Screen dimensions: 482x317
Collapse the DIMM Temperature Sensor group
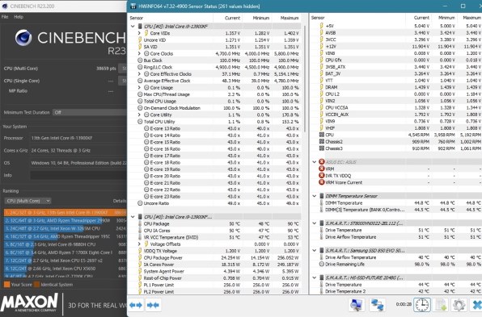314,196
